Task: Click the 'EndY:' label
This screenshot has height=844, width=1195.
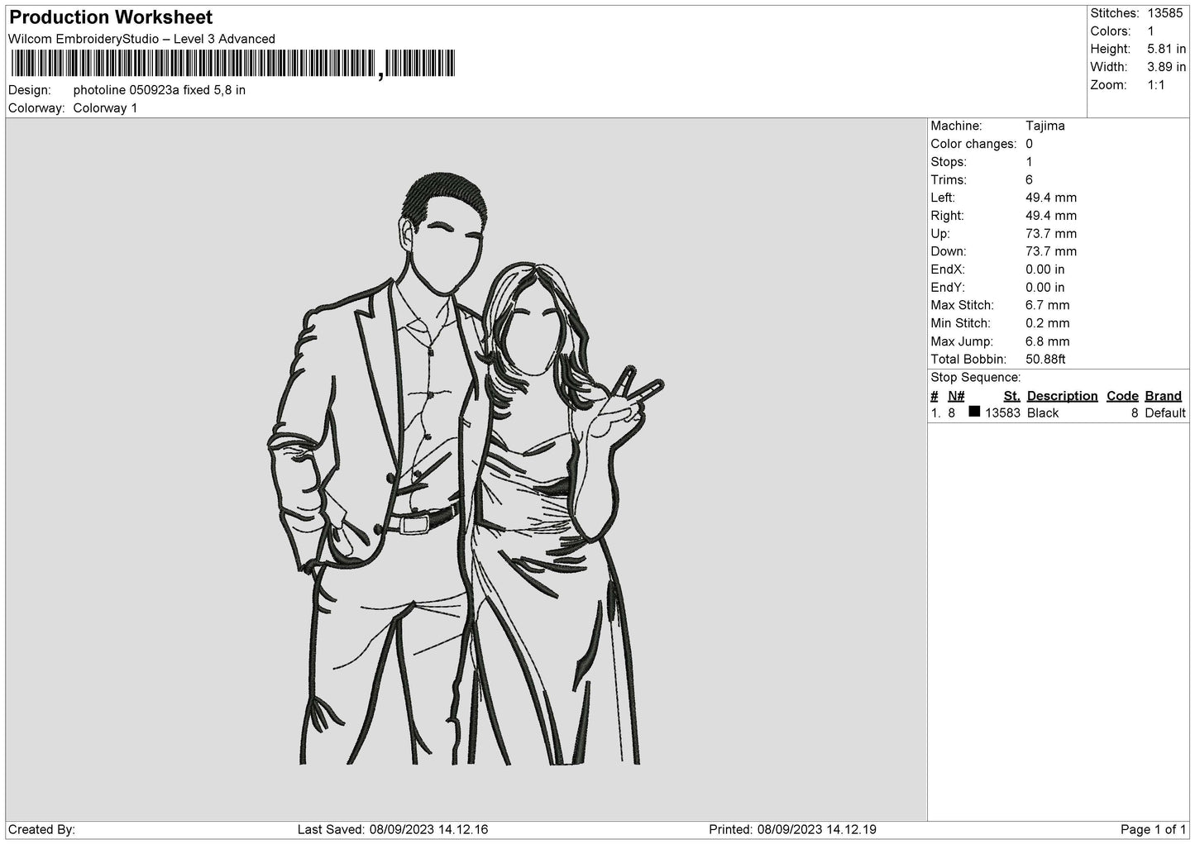Action: 948,288
